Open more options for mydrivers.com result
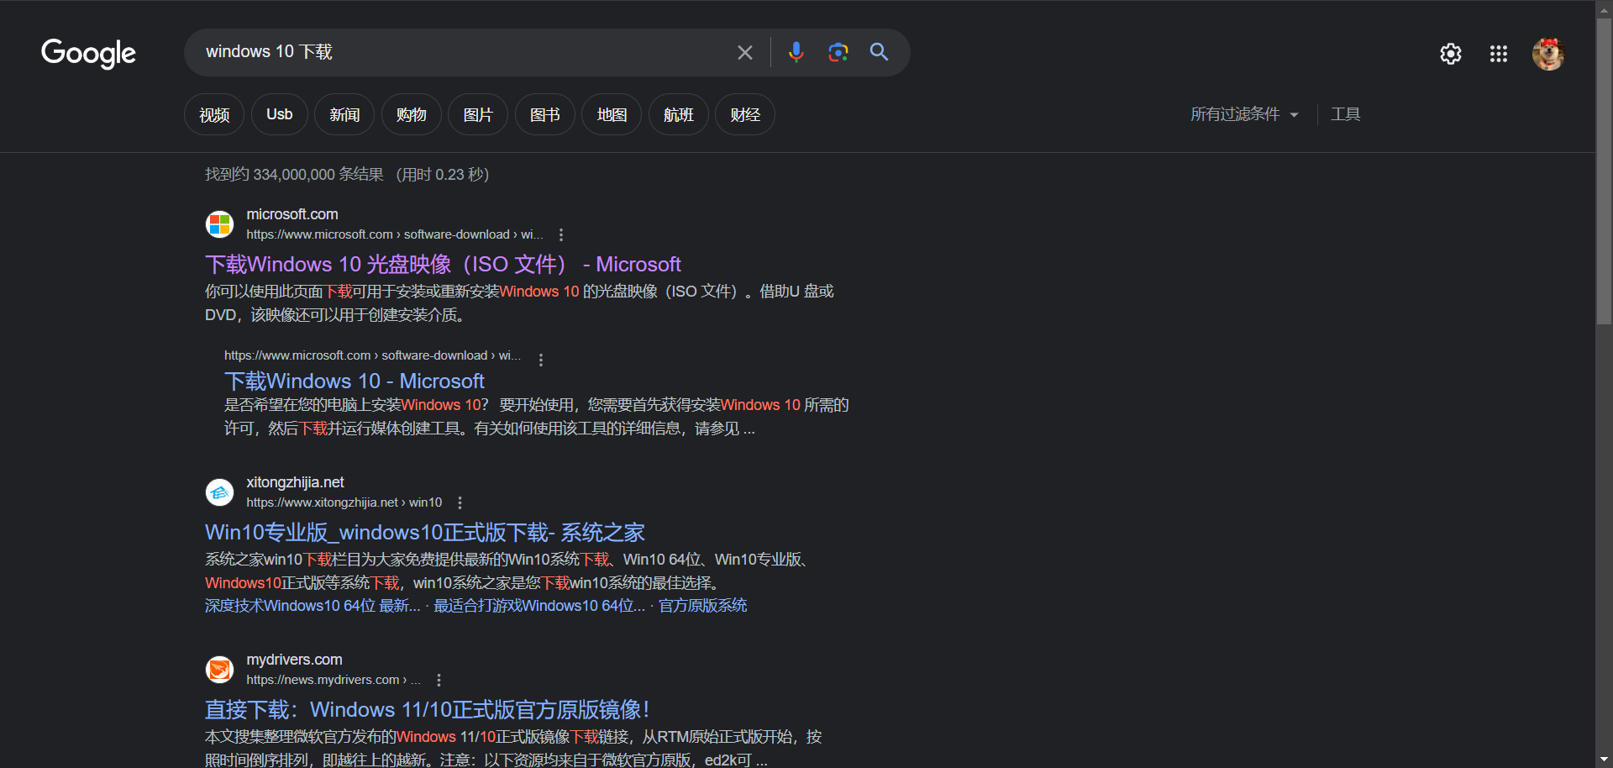Viewport: 1613px width, 768px height. [439, 680]
